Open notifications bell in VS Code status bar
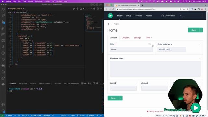Image resolution: width=208 pixels, height=117 pixels. (101, 116)
